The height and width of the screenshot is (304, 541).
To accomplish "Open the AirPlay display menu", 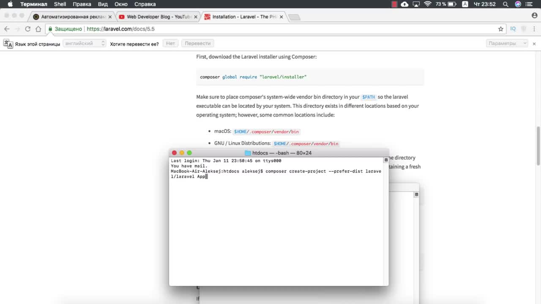I will pyautogui.click(x=416, y=4).
